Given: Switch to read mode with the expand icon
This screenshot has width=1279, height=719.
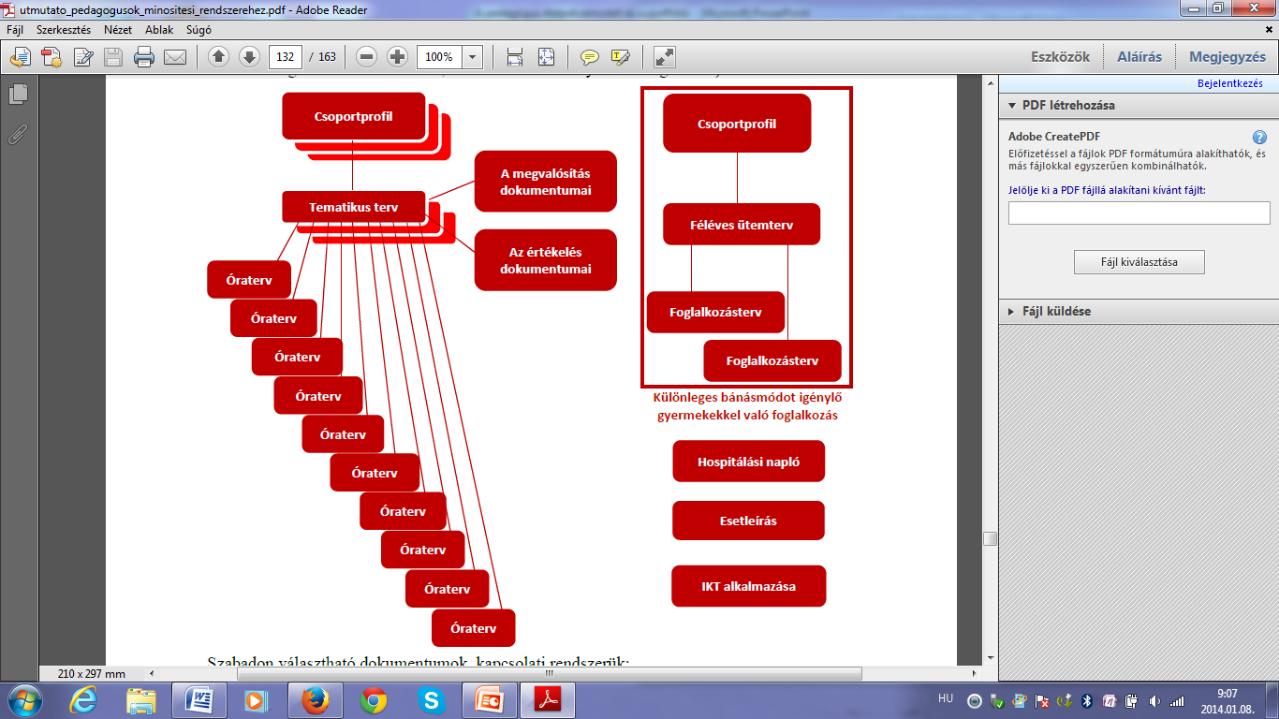Looking at the screenshot, I should click(664, 57).
